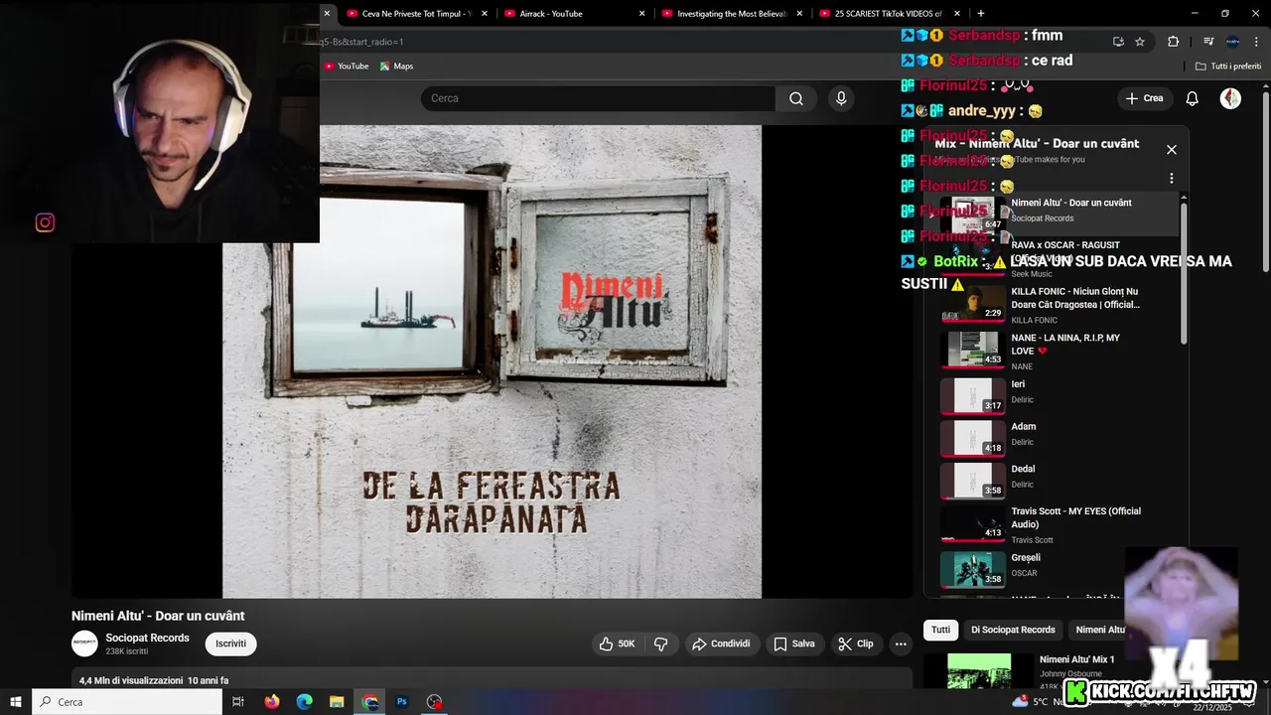1271x715 pixels.
Task: Open File Explorer from the taskbar
Action: [337, 701]
